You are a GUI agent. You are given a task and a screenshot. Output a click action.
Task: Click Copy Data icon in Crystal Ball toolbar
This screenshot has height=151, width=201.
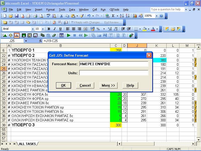42,35
